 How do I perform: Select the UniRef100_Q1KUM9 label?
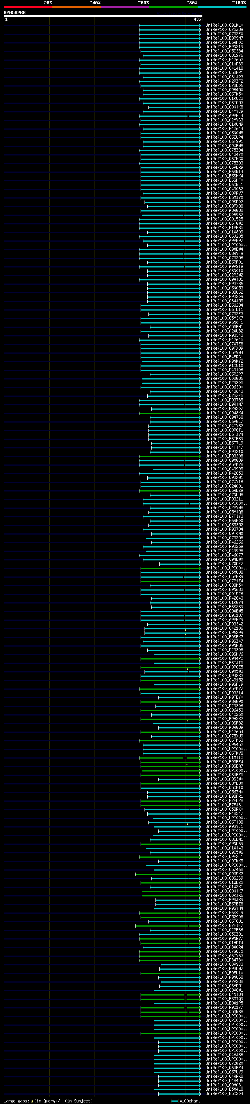(224, 124)
